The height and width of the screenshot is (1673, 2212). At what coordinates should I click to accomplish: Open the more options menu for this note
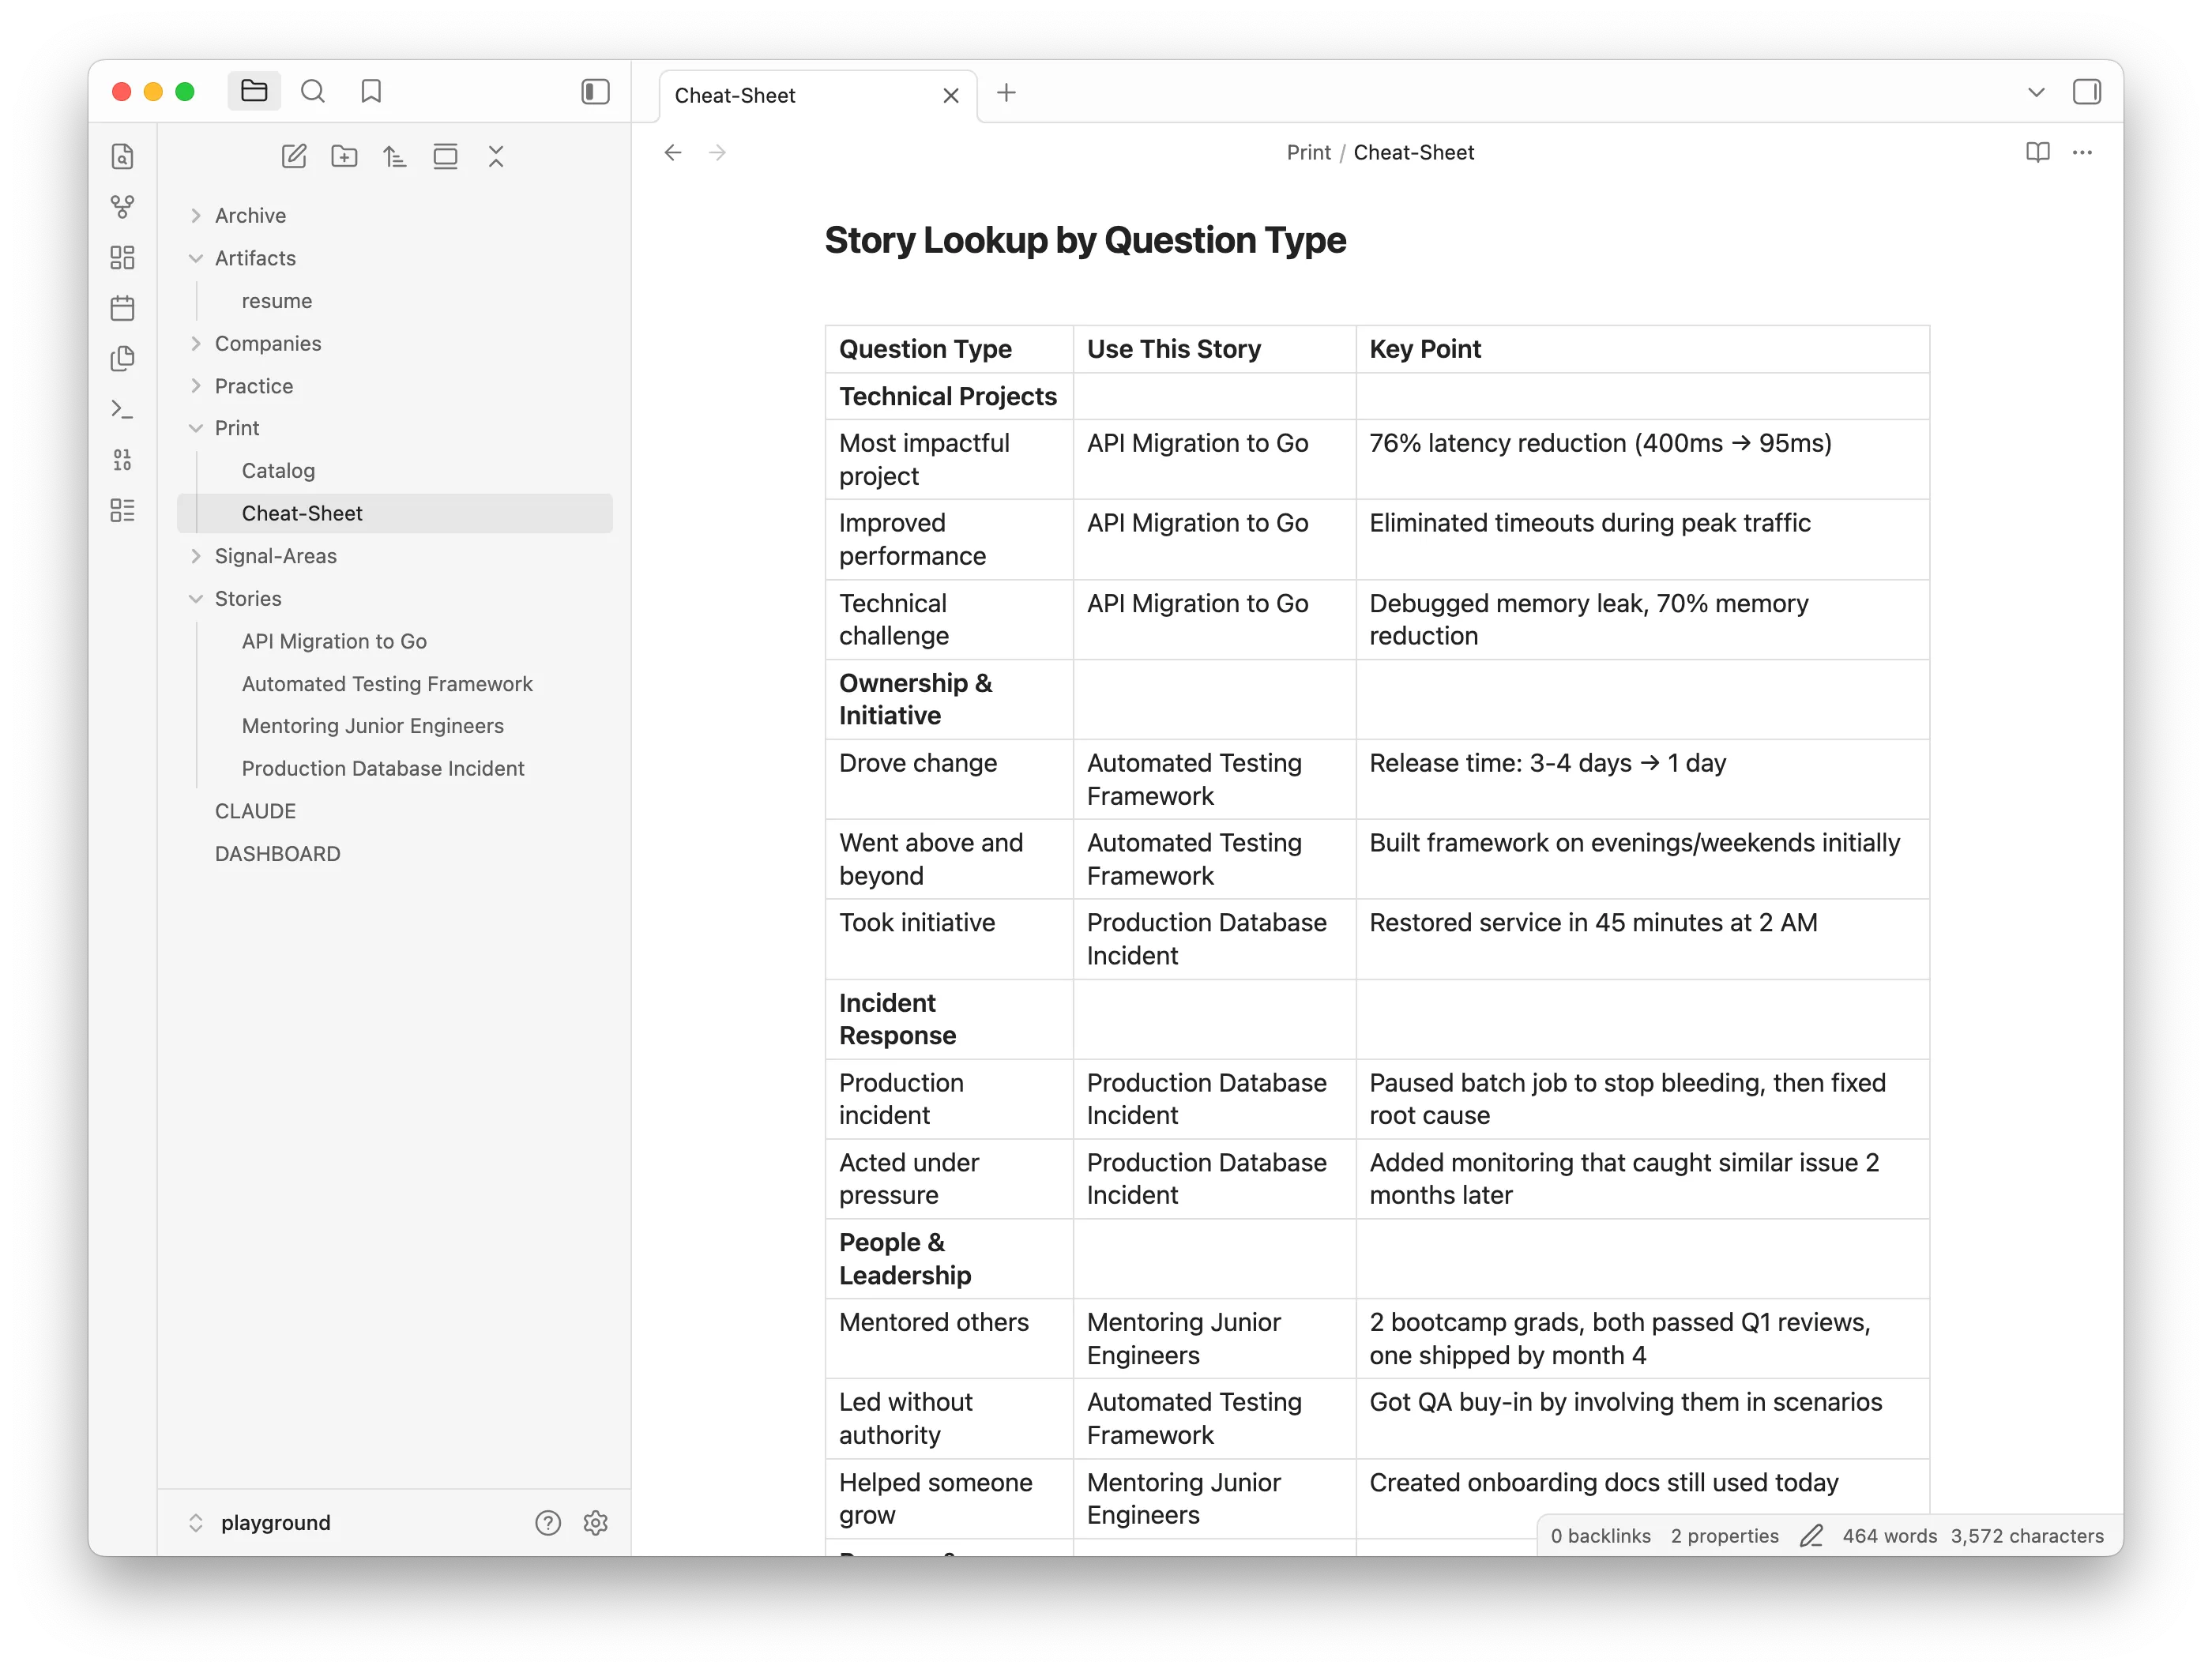point(2083,152)
